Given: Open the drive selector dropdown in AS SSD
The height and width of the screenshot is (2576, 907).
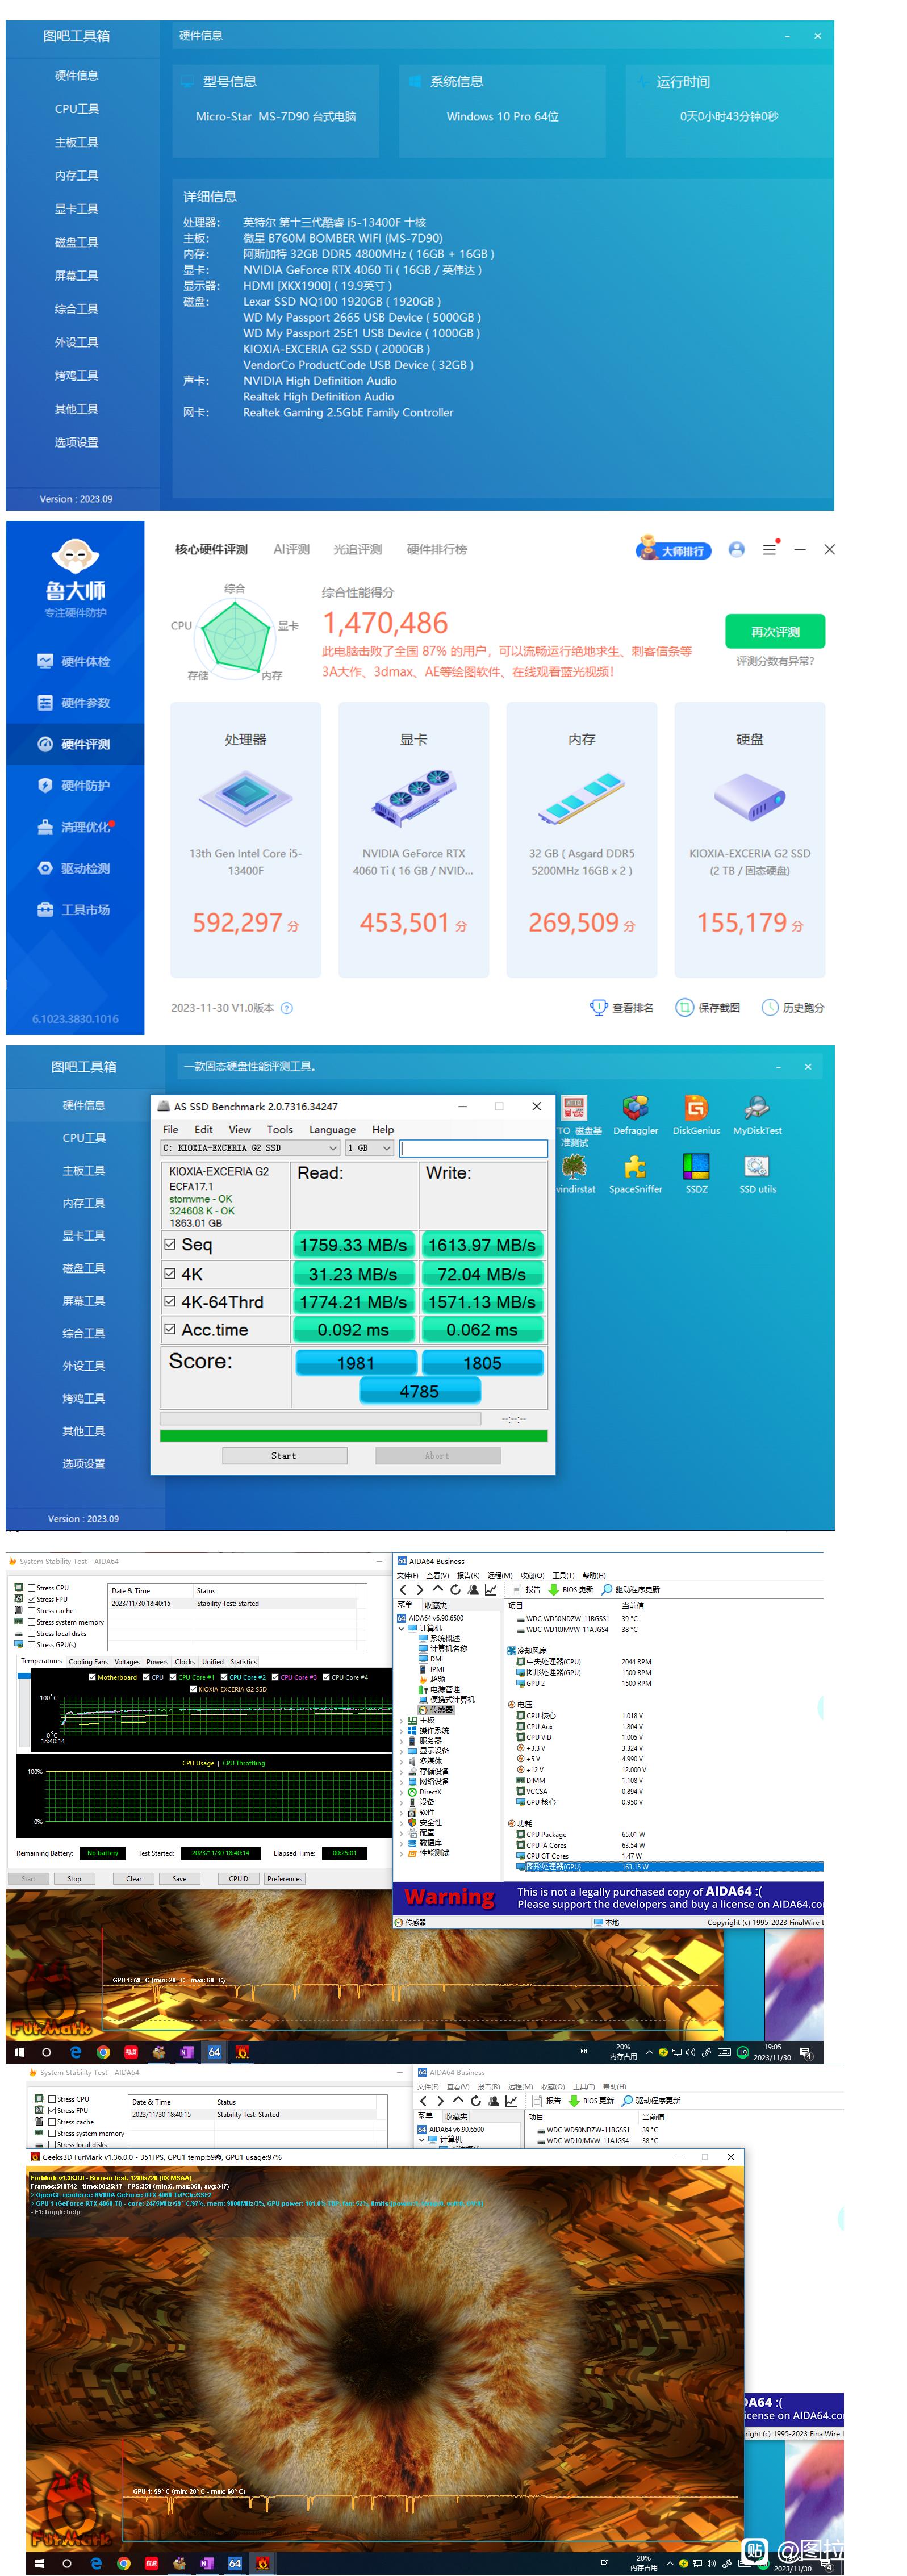Looking at the screenshot, I should coord(250,1148).
